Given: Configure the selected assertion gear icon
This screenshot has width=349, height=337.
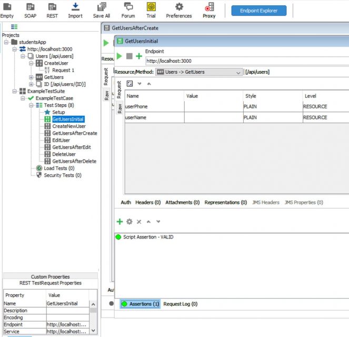Looking at the screenshot, I should (x=129, y=222).
